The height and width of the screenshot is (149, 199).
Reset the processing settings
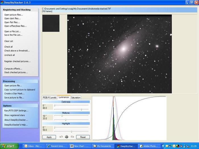pos(83,137)
